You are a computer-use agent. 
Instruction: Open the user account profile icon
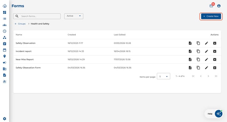[219, 6]
